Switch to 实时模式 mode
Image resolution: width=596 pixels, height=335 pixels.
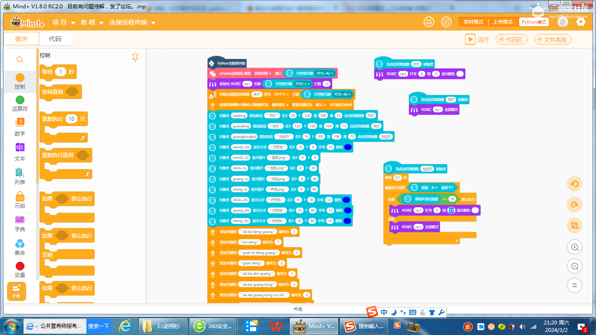pos(473,22)
